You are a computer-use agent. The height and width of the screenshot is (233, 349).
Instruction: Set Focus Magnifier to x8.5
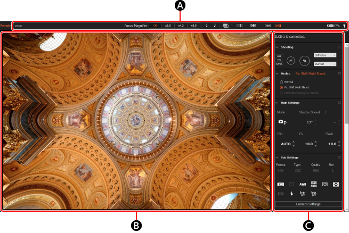(193, 26)
